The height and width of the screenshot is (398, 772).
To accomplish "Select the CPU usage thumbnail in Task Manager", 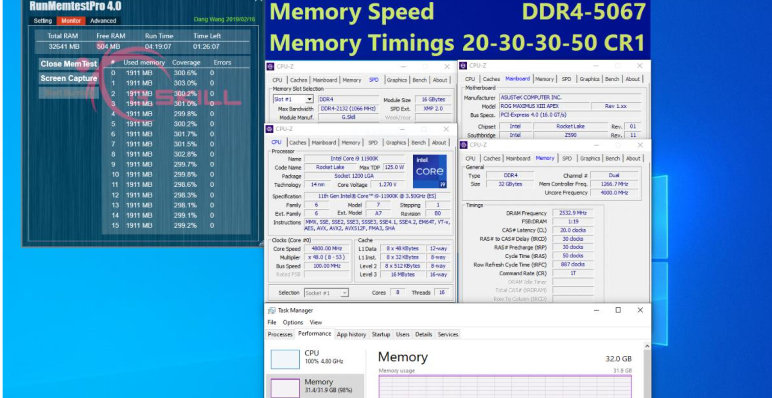I will click(285, 359).
